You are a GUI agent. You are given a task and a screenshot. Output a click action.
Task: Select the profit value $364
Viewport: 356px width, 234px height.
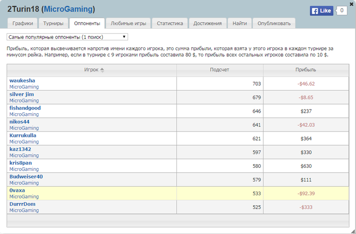[306, 139]
